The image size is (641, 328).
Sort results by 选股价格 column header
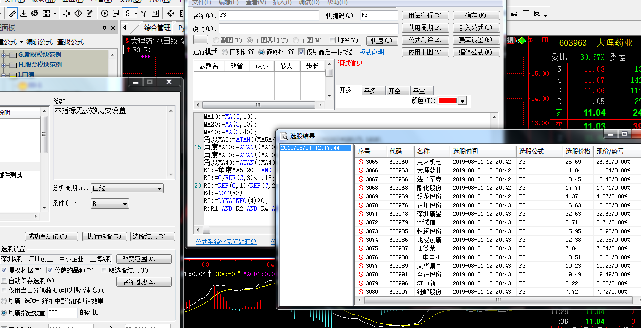(x=578, y=152)
